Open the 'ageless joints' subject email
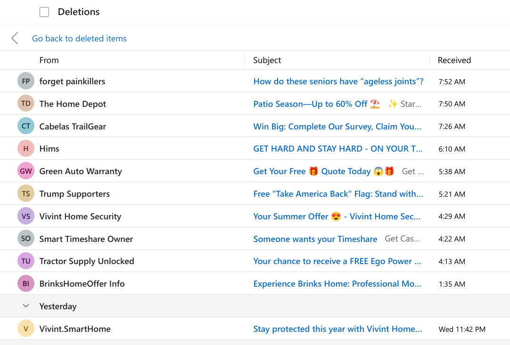Viewport: 510px width, 345px height. 338,81
